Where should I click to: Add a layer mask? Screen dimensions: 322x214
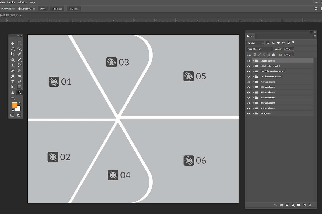click(287, 205)
